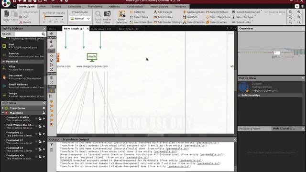Viewport: 306px width, 172px height.
Task: Open the Transforms ribbon tab
Action: pos(95,6)
